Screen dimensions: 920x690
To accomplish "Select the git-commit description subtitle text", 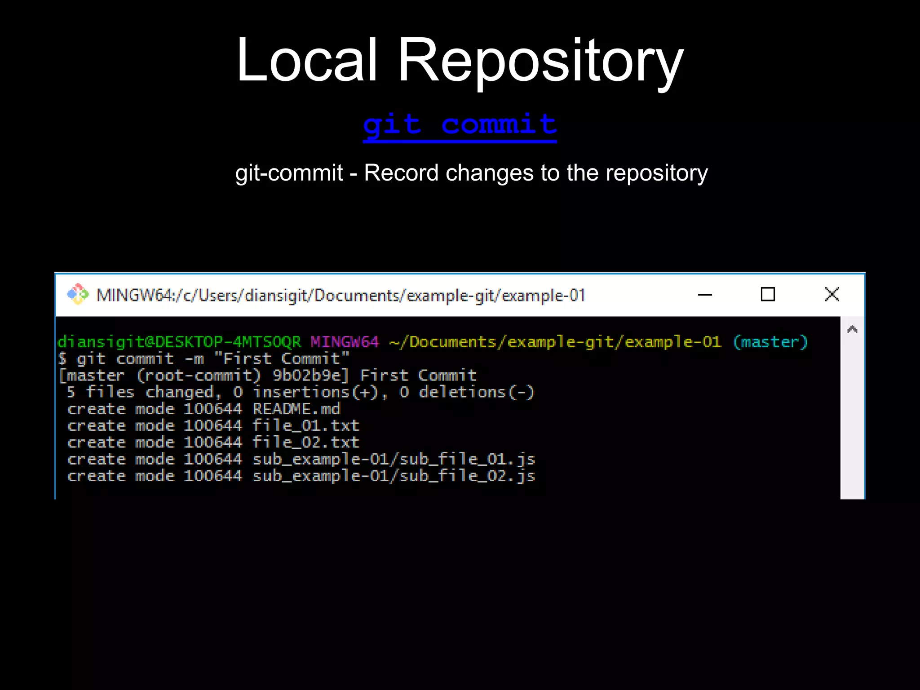I will click(471, 173).
